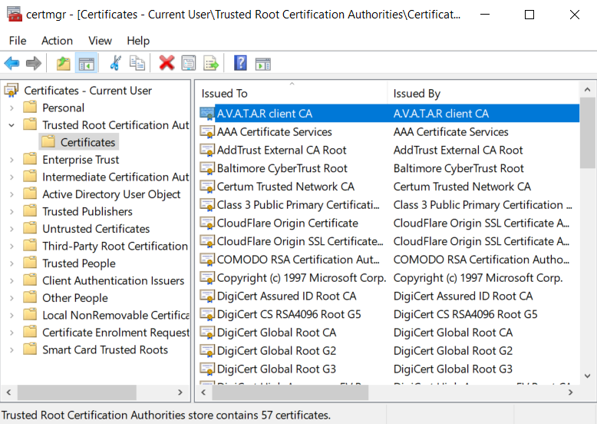Viewport: 597px width, 424px height.
Task: Expand the Smart Card Trusted Roots node
Action: pyautogui.click(x=12, y=349)
